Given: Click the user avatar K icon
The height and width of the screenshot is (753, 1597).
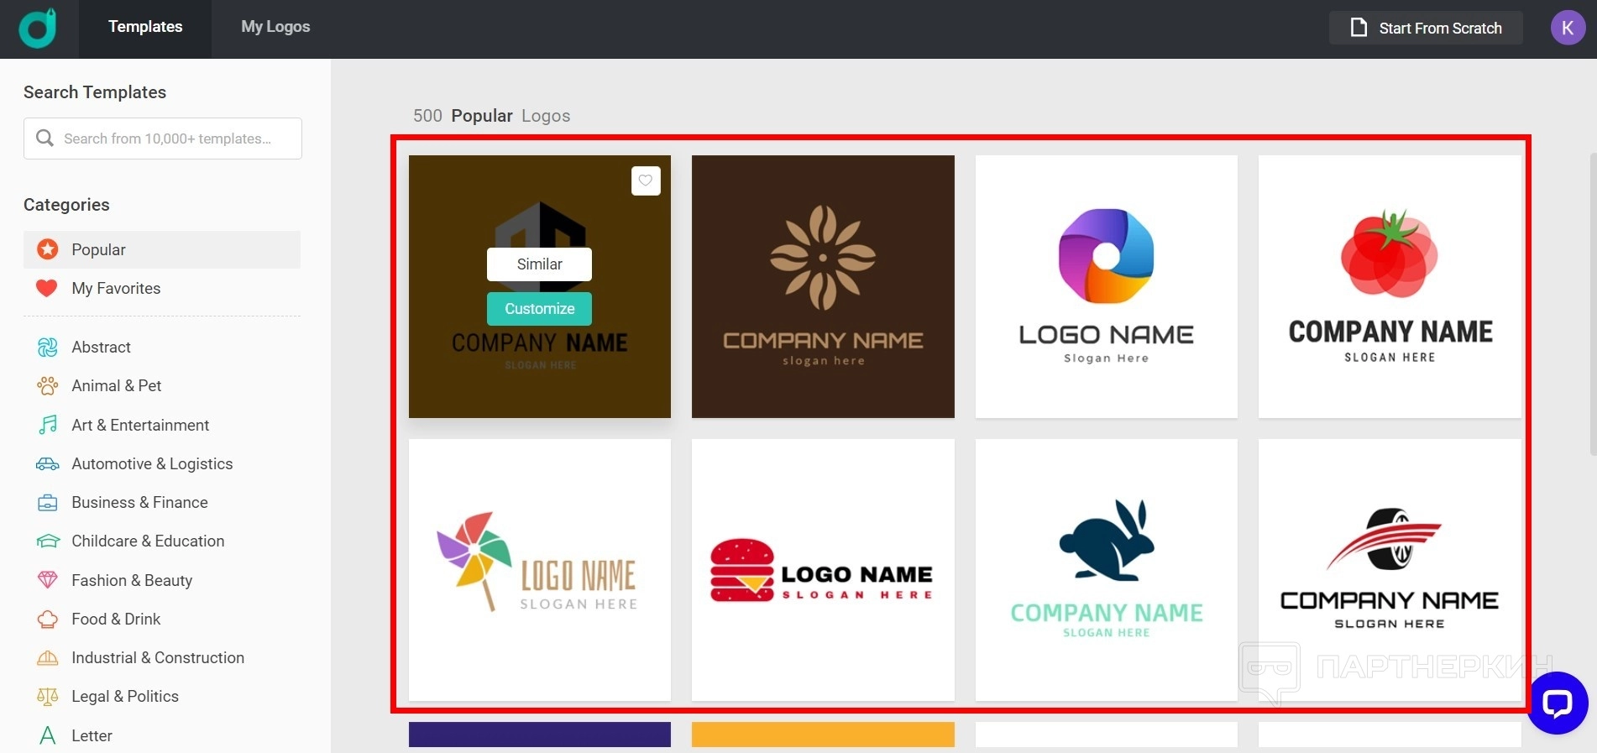Looking at the screenshot, I should 1567,28.
